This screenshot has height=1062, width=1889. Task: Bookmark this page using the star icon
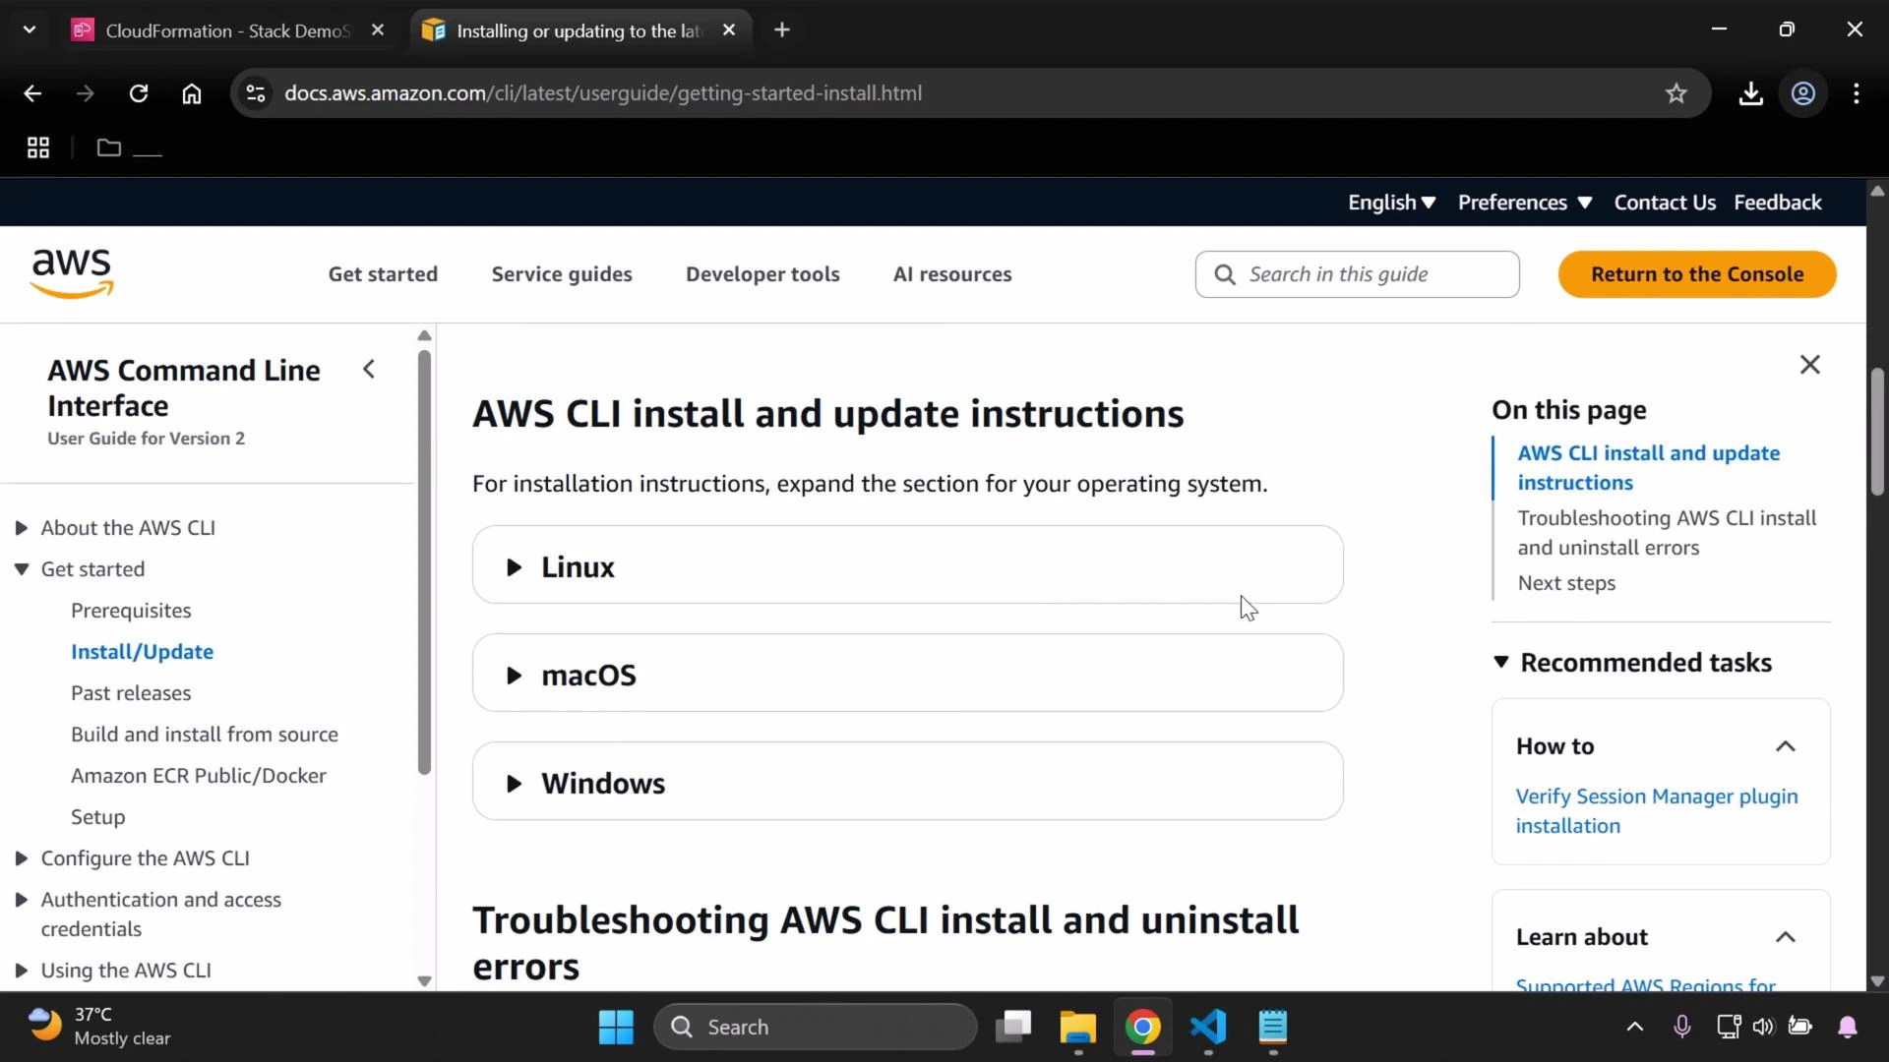click(1676, 92)
